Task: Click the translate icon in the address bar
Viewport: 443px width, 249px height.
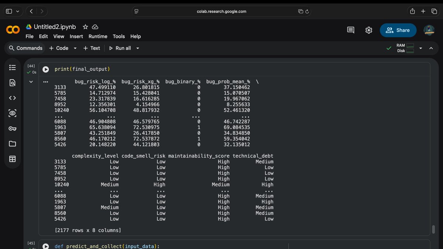Action: (301, 11)
